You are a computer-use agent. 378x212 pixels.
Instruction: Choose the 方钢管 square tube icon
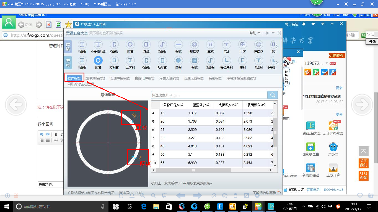click(114, 60)
